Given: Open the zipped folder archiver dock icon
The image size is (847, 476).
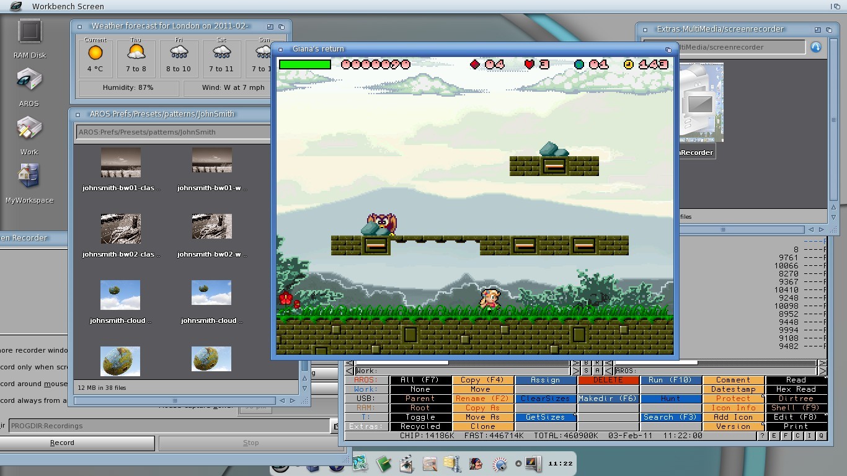Looking at the screenshot, I should 453,463.
